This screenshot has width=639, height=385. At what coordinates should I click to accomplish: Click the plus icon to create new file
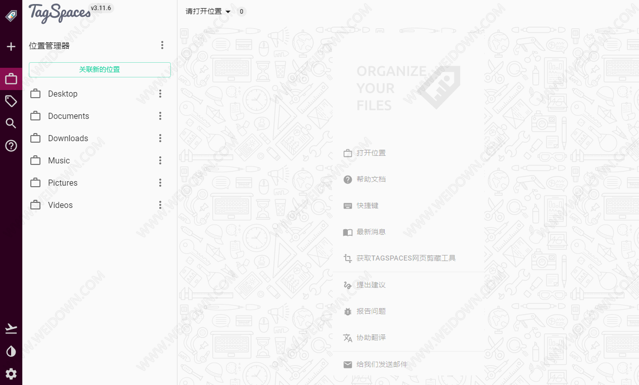11,47
